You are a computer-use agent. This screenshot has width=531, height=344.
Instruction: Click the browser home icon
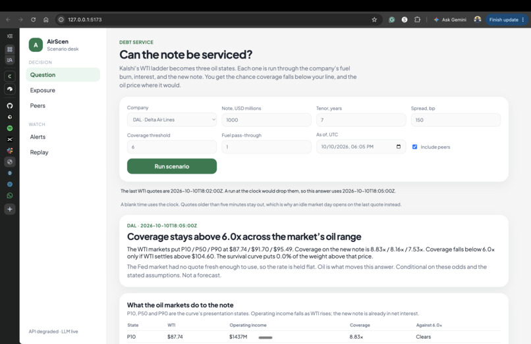click(46, 20)
